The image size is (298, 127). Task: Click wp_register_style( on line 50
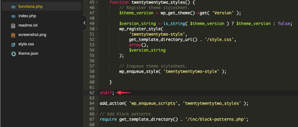tap(141, 29)
